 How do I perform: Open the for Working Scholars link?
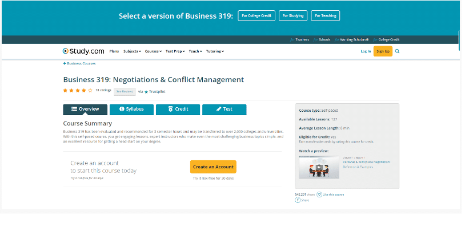pos(352,40)
